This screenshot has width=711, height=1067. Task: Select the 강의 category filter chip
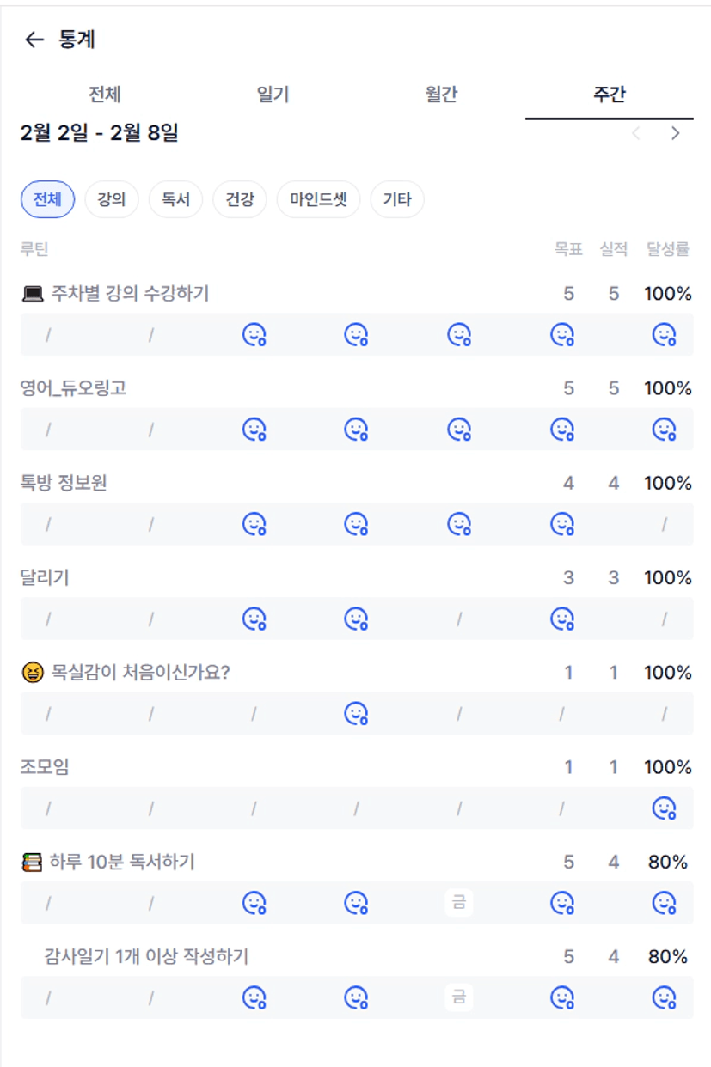(112, 200)
